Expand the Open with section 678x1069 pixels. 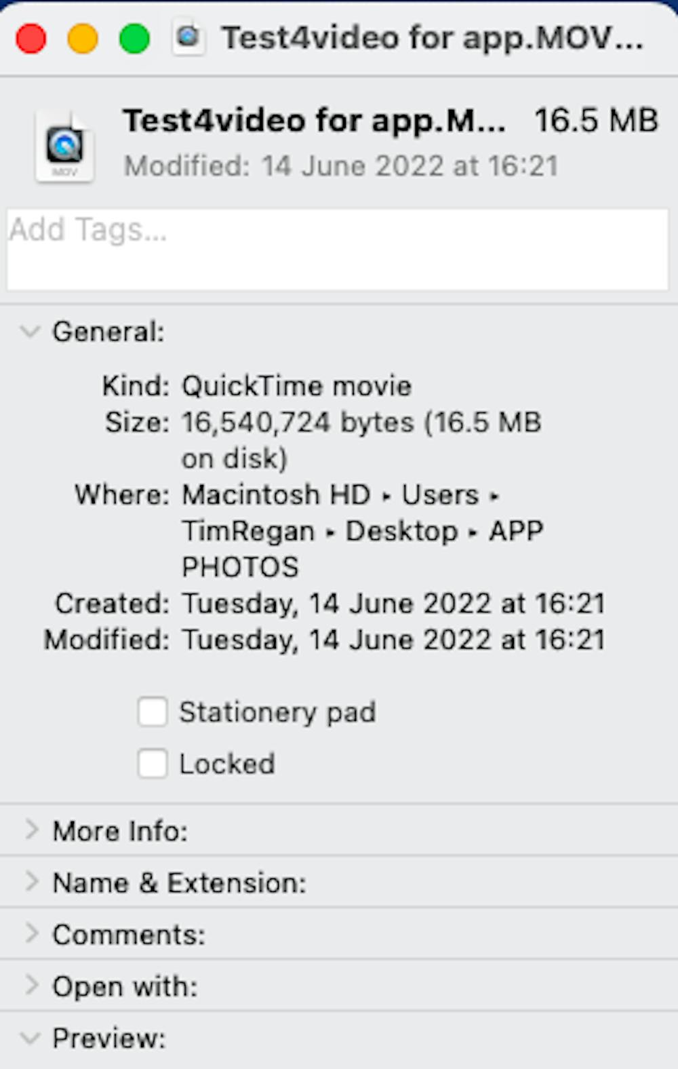pos(31,985)
